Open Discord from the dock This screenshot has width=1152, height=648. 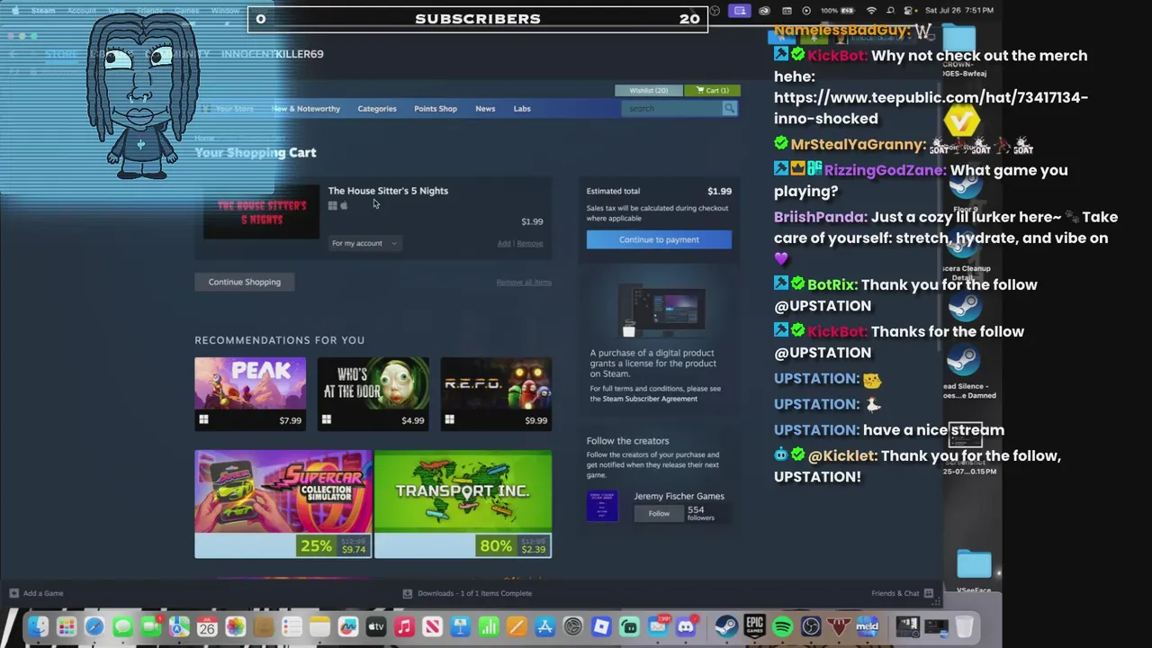click(x=686, y=626)
